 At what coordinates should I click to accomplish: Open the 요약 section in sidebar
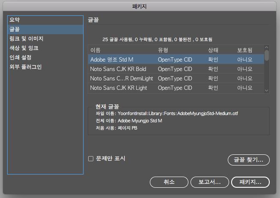pyautogui.click(x=45, y=20)
